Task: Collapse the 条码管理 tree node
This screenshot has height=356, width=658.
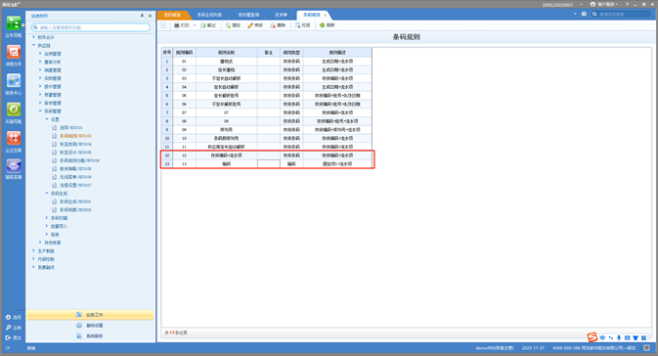Action: 40,111
